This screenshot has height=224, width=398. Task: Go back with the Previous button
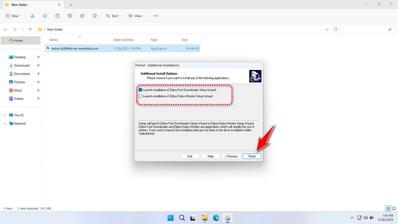(231, 156)
